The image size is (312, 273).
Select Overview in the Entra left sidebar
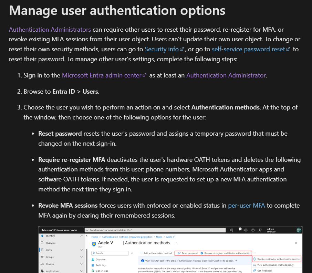click(51, 243)
